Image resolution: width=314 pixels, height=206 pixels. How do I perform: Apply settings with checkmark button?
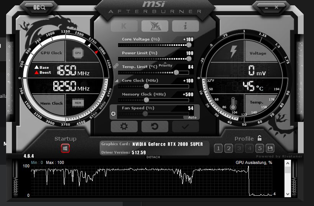[x=186, y=127]
